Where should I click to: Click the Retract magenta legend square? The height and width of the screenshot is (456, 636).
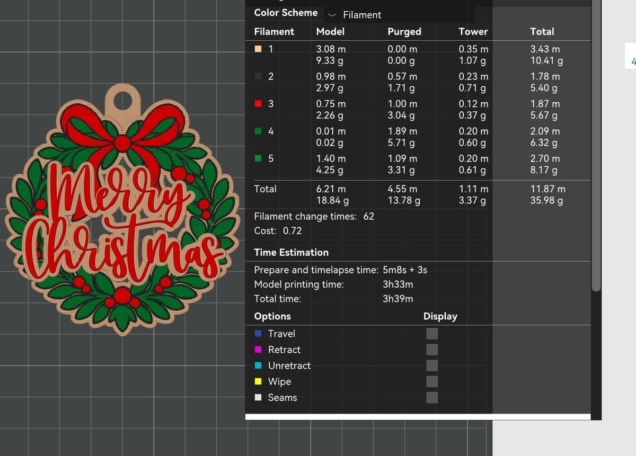click(258, 350)
